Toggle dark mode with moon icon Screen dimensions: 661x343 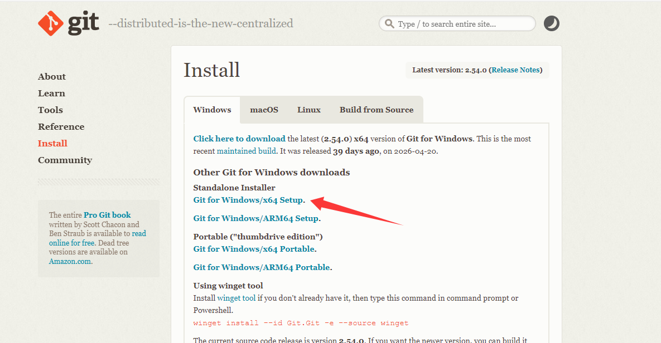[x=552, y=23]
